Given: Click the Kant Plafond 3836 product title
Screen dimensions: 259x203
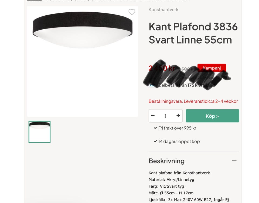Looking at the screenshot, I should pos(193,33).
